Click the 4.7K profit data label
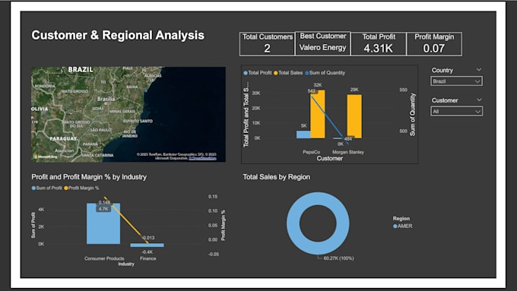Viewport: 517px width, 291px height. pyautogui.click(x=103, y=209)
